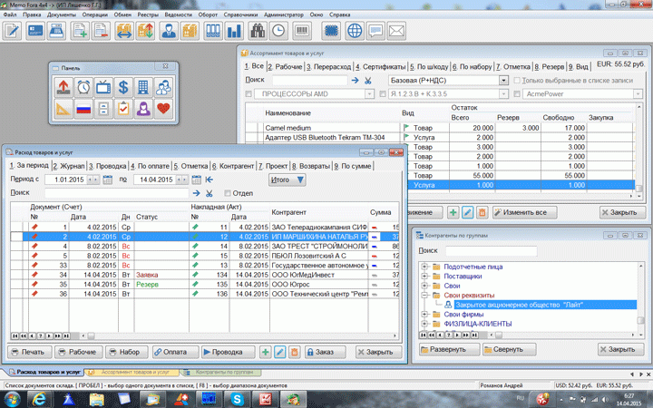Click the stepper arrows of start date field

93,180
